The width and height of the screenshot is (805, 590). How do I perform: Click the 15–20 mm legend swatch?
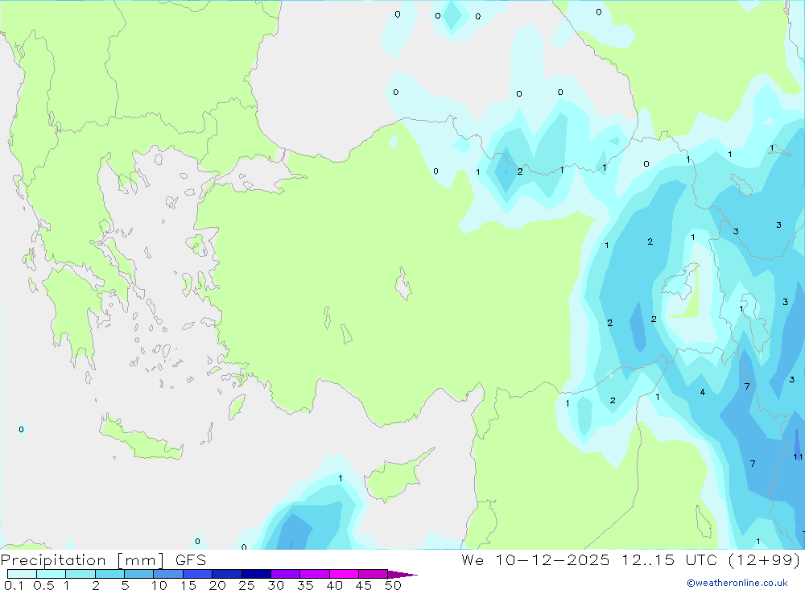coord(197,574)
